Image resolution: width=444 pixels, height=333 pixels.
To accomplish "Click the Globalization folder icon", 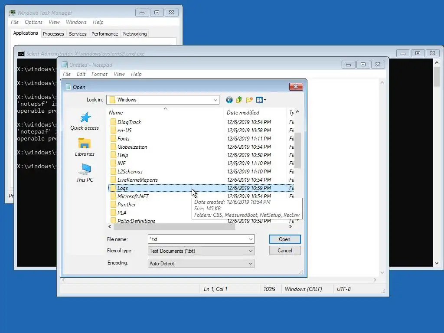I will (113, 147).
